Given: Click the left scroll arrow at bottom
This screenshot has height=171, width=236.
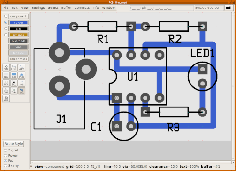Looking at the screenshot, I should 32,163.
